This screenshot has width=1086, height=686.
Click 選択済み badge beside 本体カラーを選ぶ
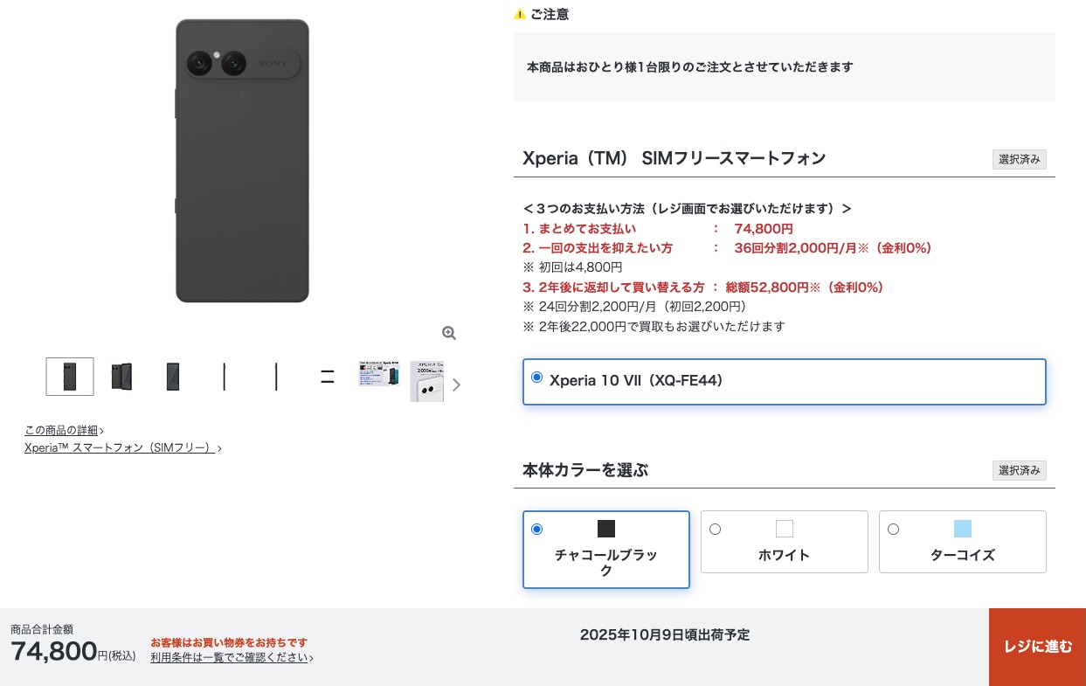1020,470
